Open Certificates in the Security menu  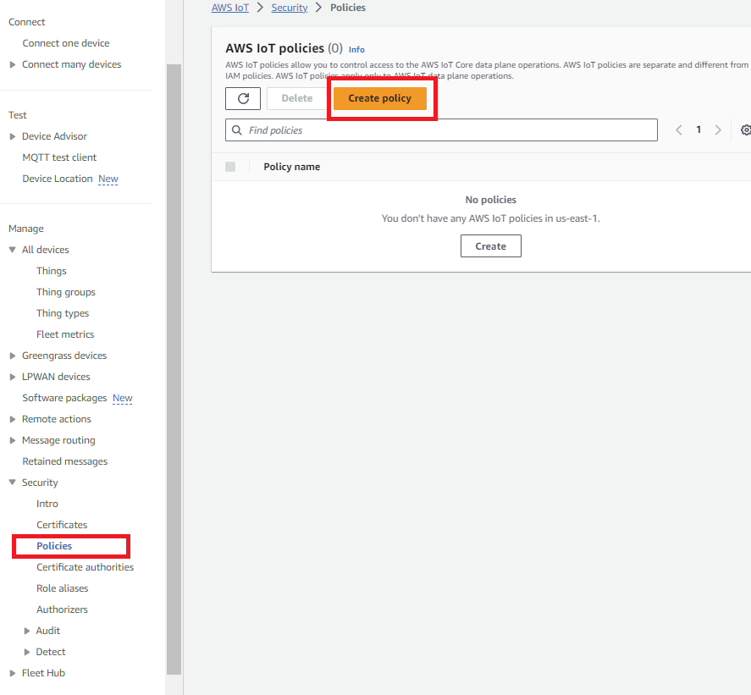(62, 525)
